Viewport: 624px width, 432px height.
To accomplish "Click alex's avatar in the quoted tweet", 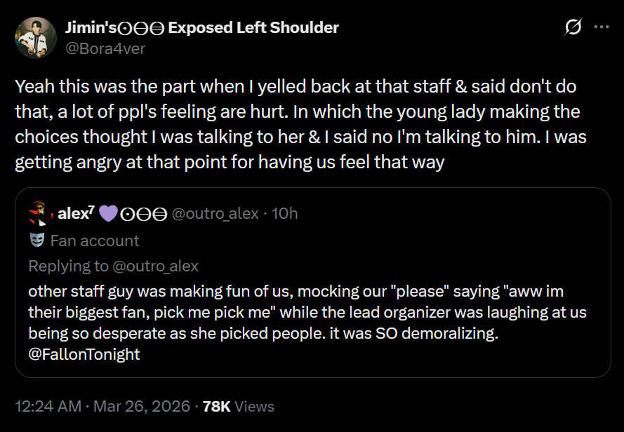I will pyautogui.click(x=38, y=212).
